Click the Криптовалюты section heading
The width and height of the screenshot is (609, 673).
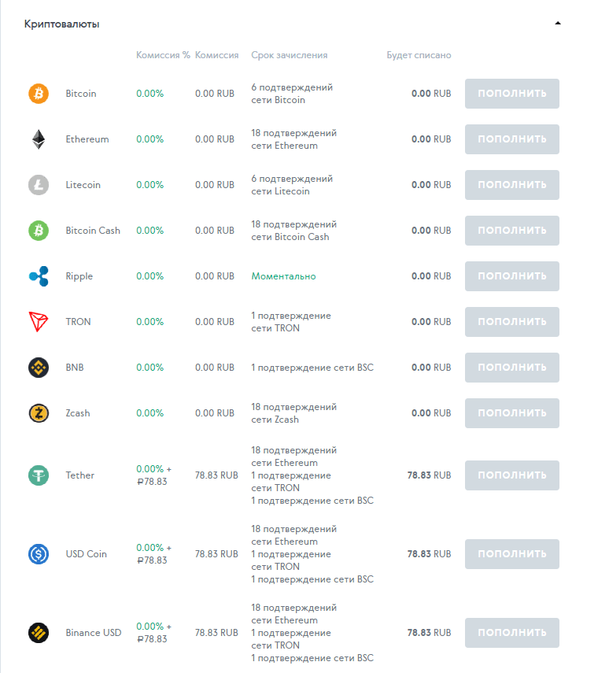coord(61,24)
